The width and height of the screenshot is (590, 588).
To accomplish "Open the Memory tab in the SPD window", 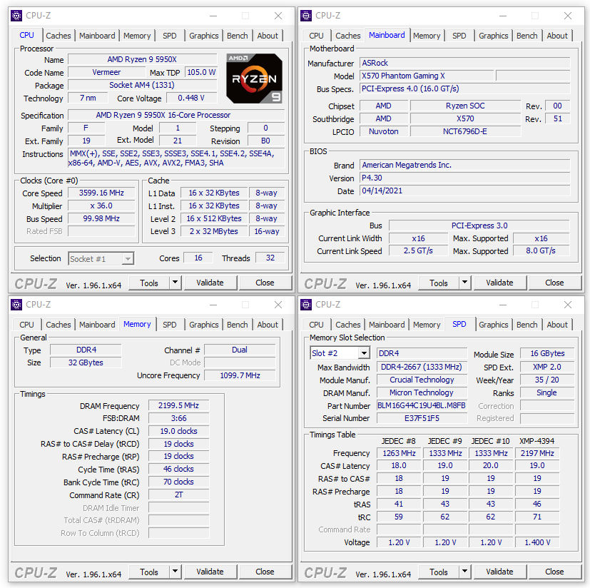I will (427, 325).
